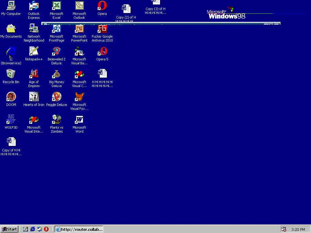Image resolution: width=311 pixels, height=233 pixels.
Task: Click the Task Scheduler tray icon
Action: [284, 229]
